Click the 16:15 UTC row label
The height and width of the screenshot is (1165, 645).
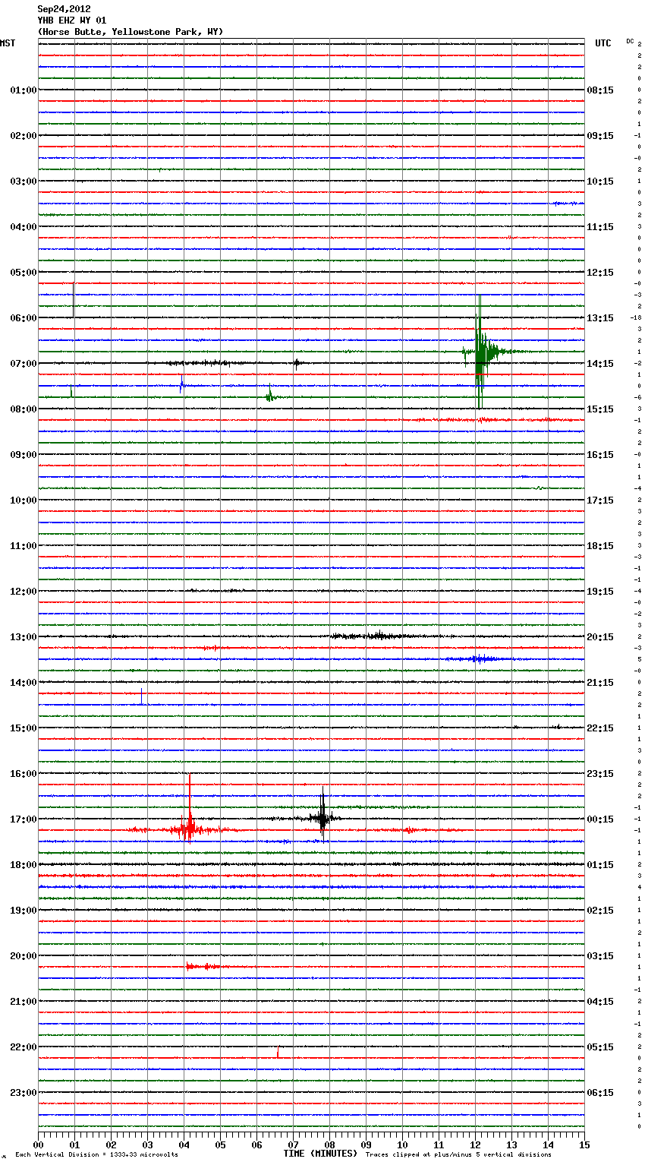pos(600,455)
